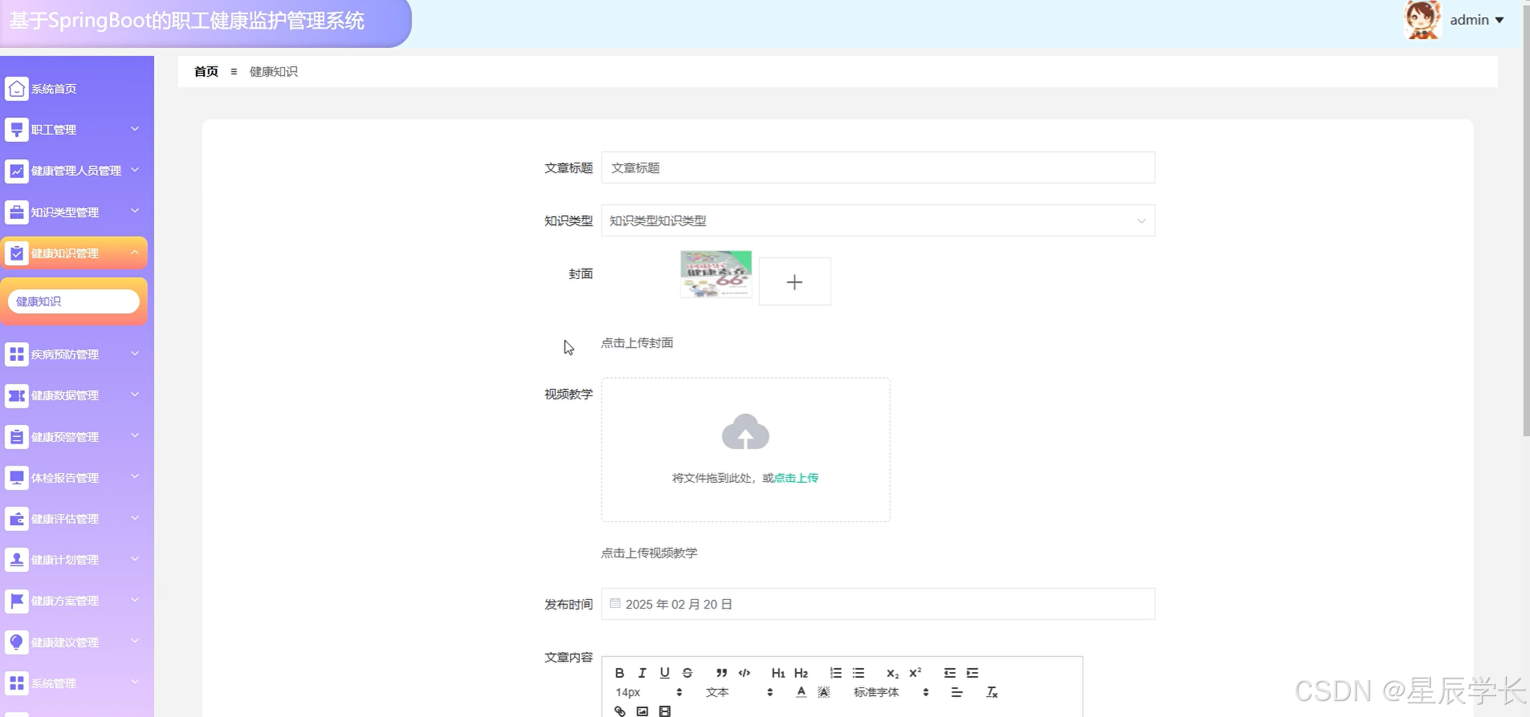The height and width of the screenshot is (717, 1530).
Task: Go to 系统首页 in the sidebar
Action: coord(53,88)
